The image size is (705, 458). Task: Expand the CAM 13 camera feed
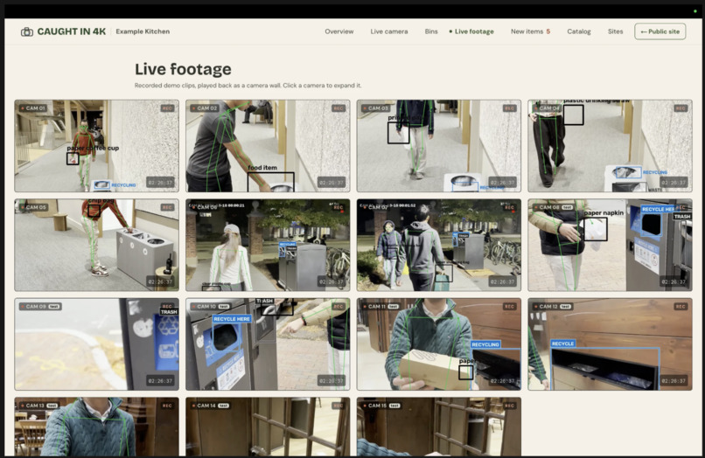tap(97, 427)
